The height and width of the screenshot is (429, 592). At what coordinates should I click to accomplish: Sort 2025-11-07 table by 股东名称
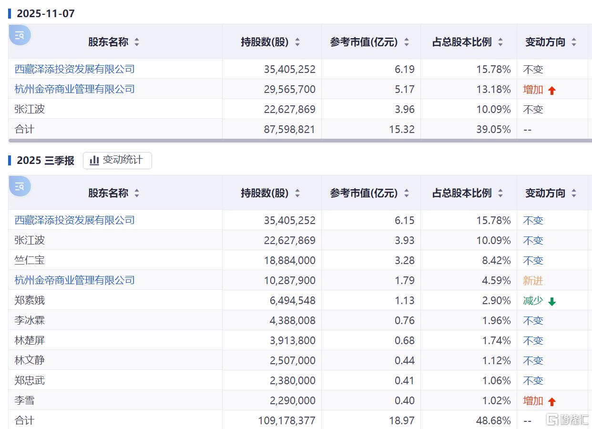(137, 42)
